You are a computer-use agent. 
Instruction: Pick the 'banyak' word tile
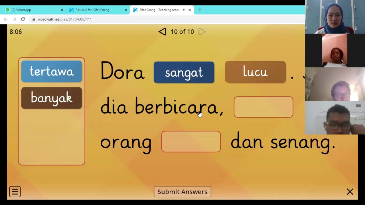[52, 98]
